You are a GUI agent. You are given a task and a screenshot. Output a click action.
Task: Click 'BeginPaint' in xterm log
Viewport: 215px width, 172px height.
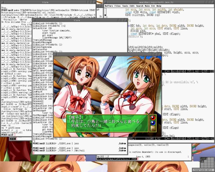(x=39, y=68)
